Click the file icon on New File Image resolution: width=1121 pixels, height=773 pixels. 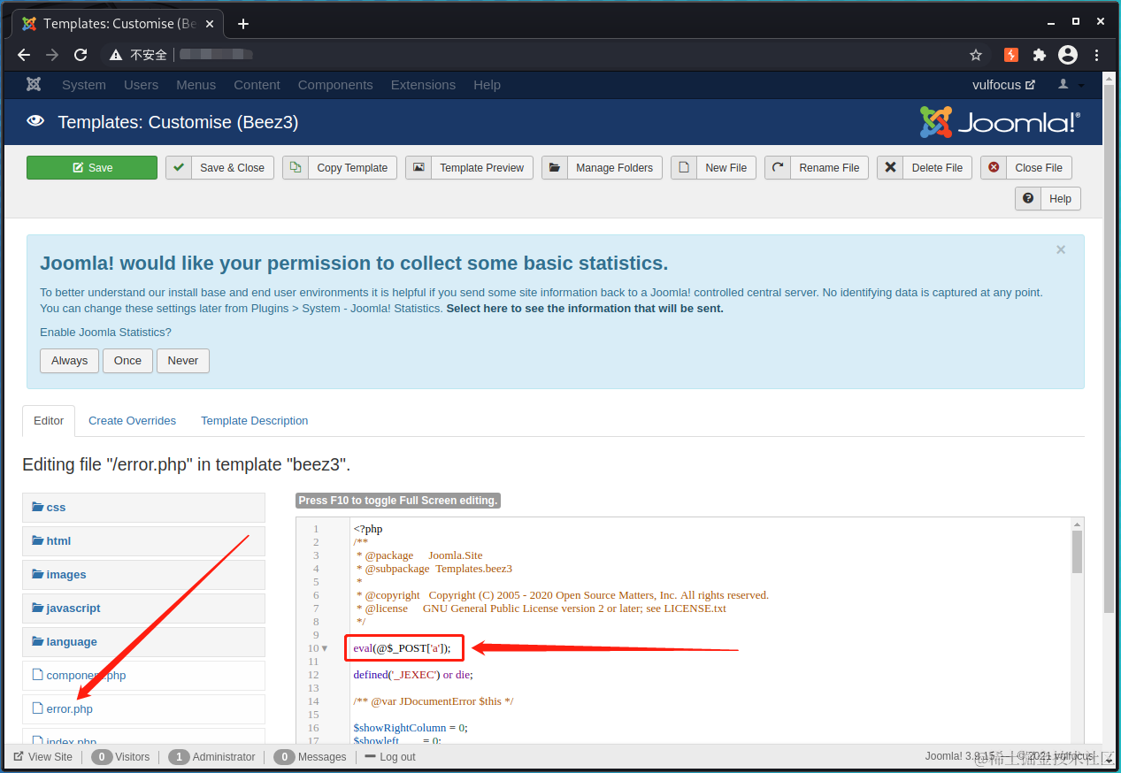(x=684, y=167)
